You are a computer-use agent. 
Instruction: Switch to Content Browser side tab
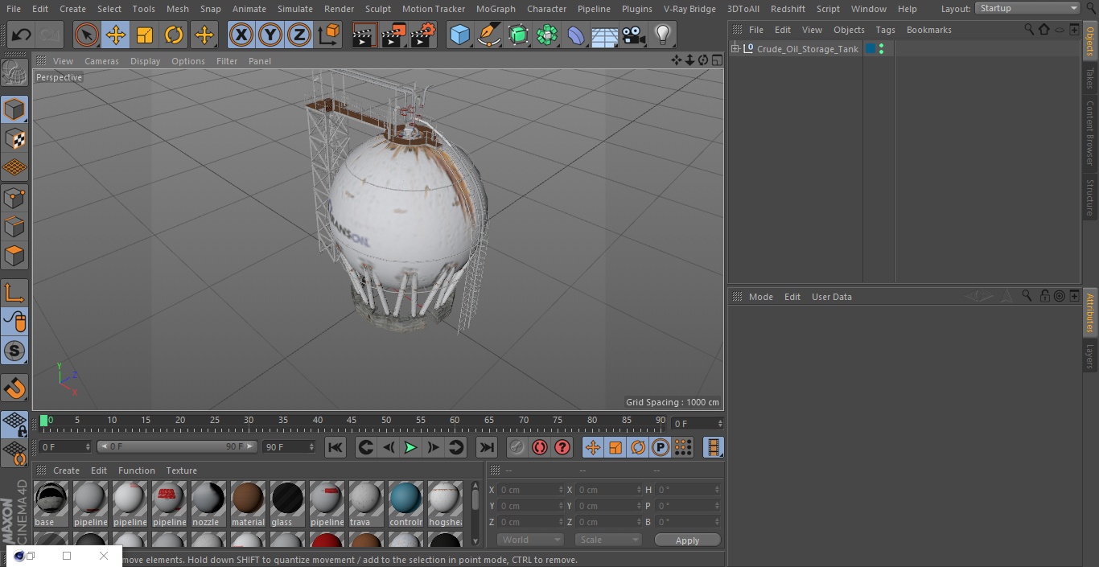1090,133
